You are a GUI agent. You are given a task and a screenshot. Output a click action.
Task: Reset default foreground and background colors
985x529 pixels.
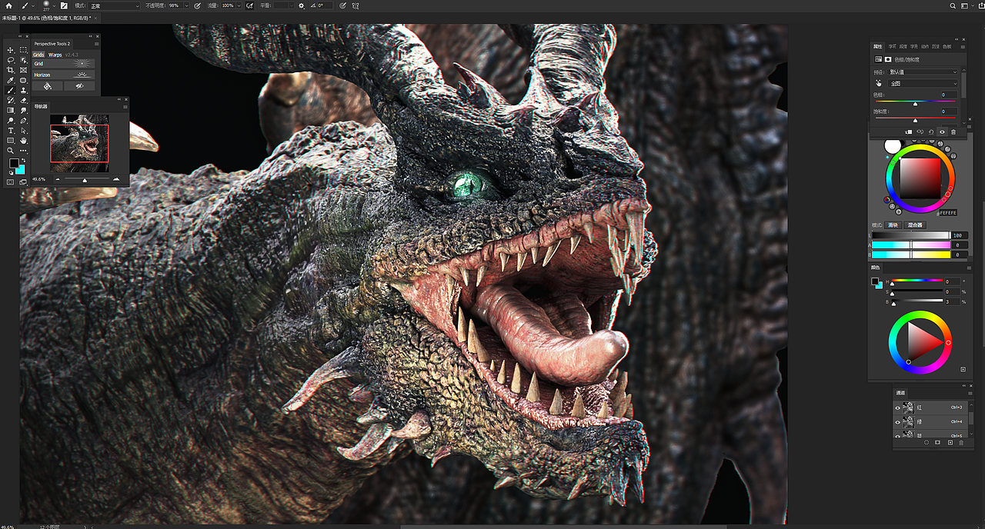11,173
